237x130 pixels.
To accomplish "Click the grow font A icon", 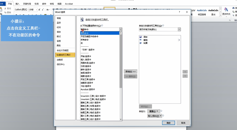I will (x=39, y=10).
